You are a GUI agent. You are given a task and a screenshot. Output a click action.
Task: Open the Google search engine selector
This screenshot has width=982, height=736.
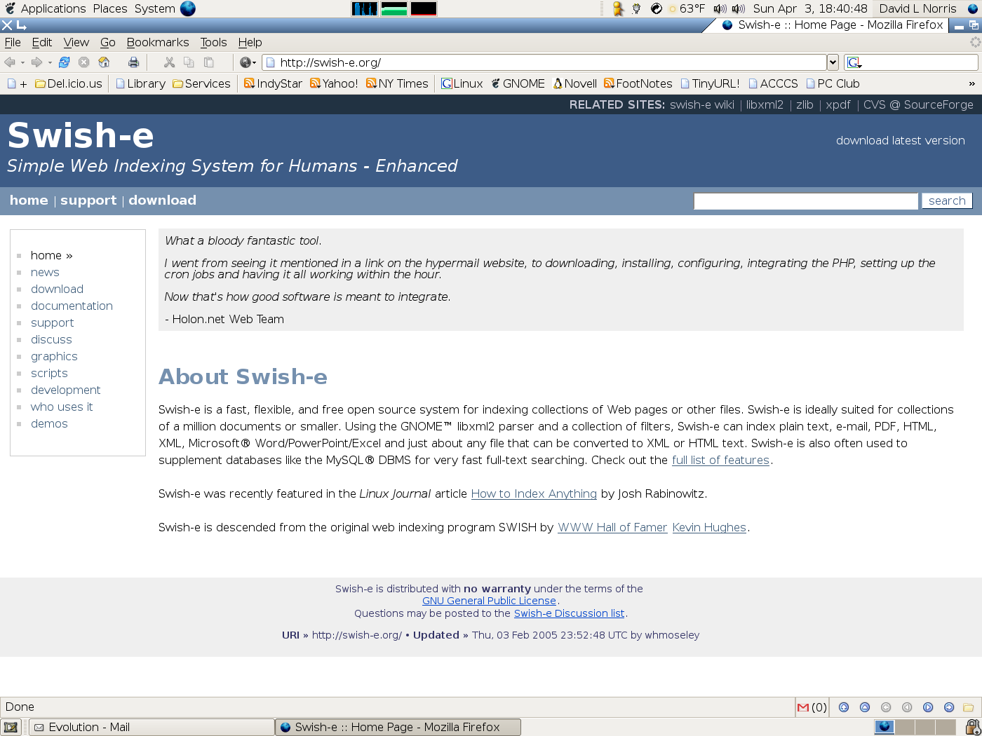(x=854, y=62)
